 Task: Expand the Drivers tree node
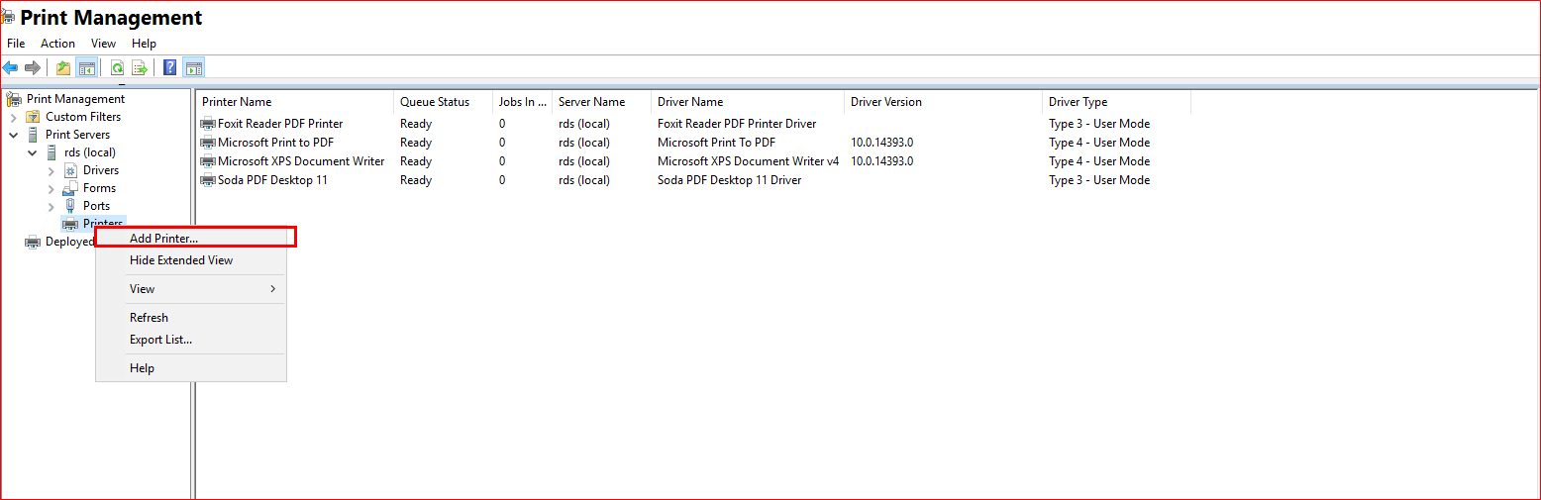pyautogui.click(x=51, y=170)
